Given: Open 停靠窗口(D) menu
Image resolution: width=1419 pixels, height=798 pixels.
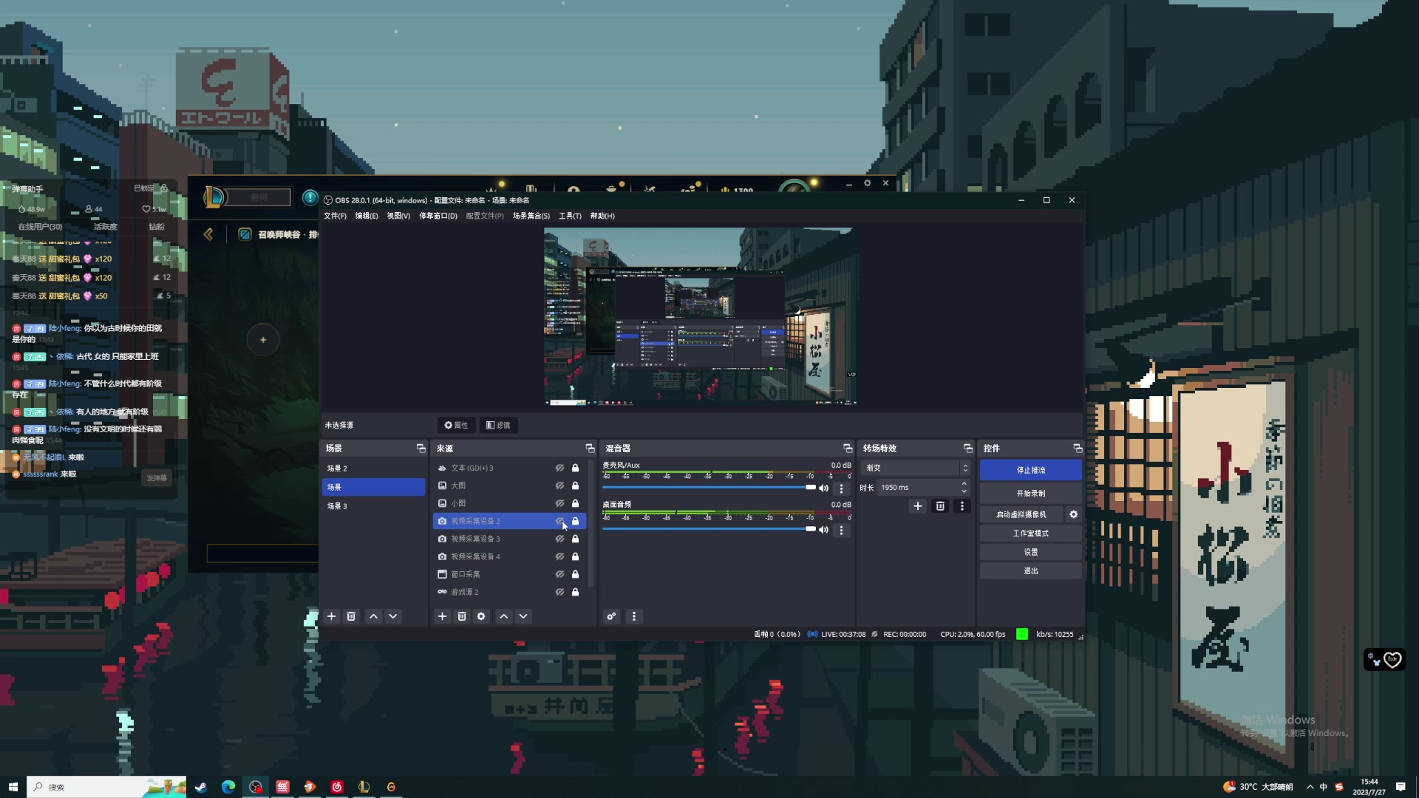Looking at the screenshot, I should (x=438, y=216).
